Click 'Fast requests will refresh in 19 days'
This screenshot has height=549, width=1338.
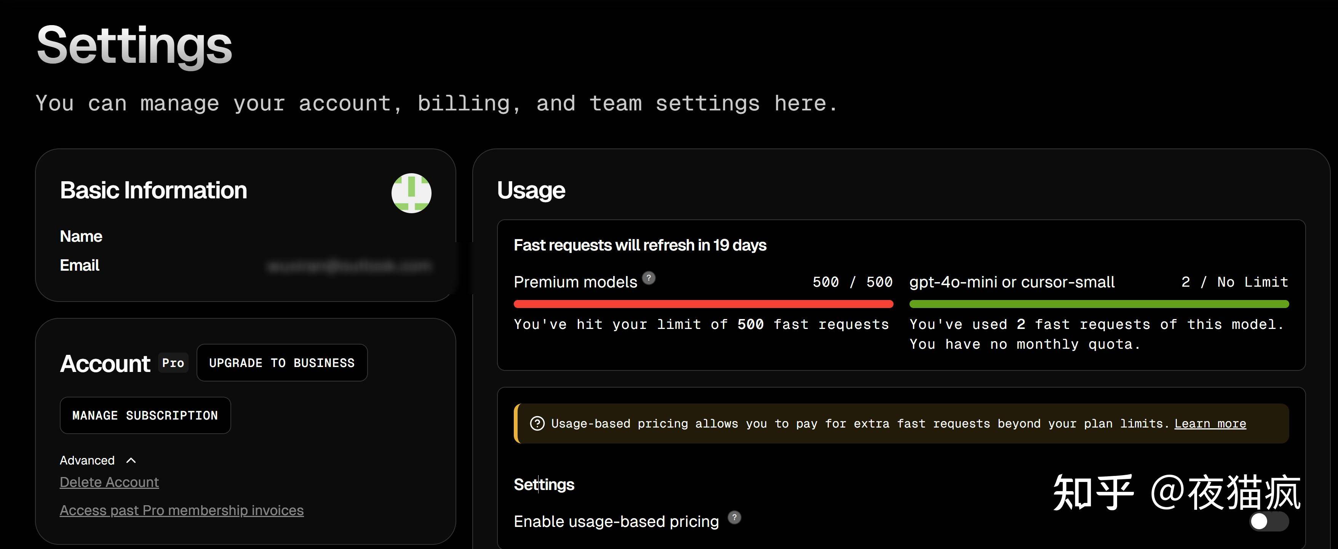tap(640, 245)
